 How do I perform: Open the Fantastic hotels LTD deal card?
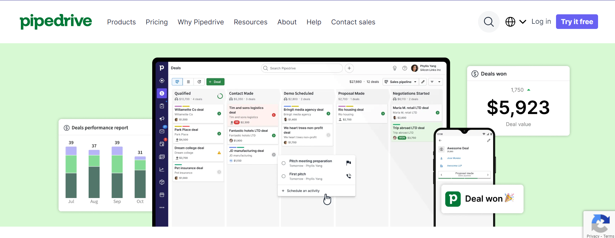tap(253, 135)
